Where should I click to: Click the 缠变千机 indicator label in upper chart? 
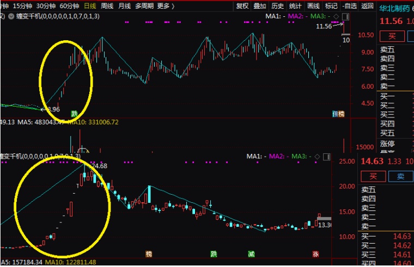click(x=58, y=16)
